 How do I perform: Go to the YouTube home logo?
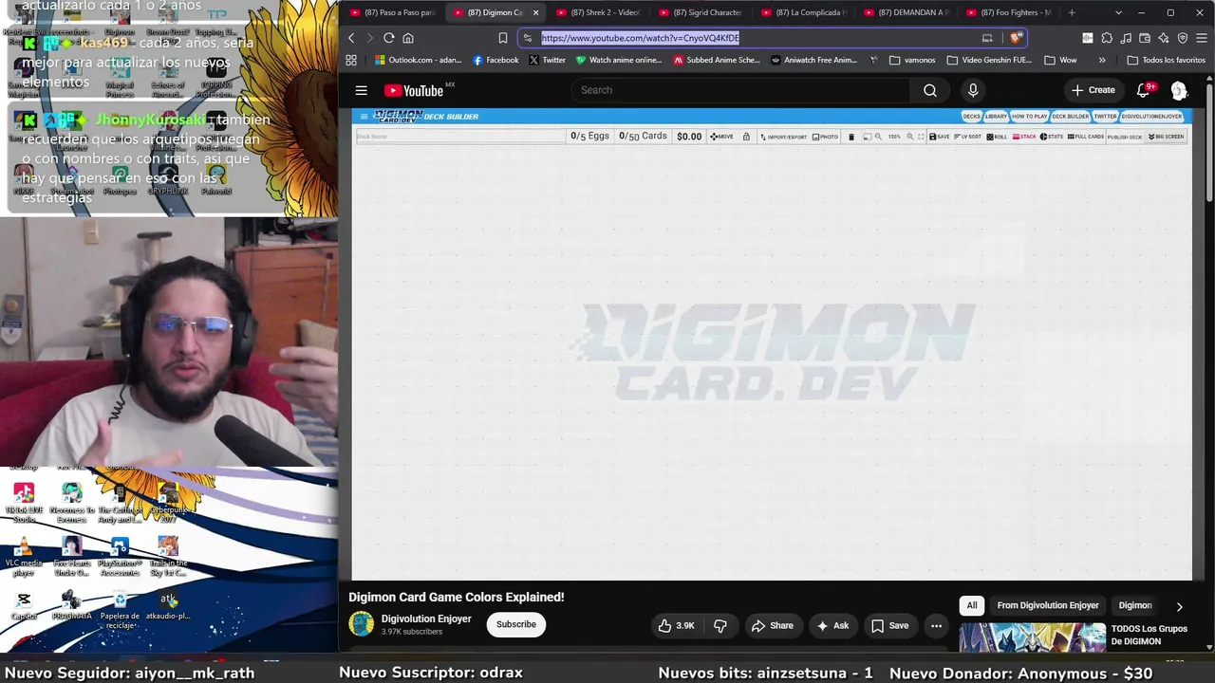pos(414,90)
